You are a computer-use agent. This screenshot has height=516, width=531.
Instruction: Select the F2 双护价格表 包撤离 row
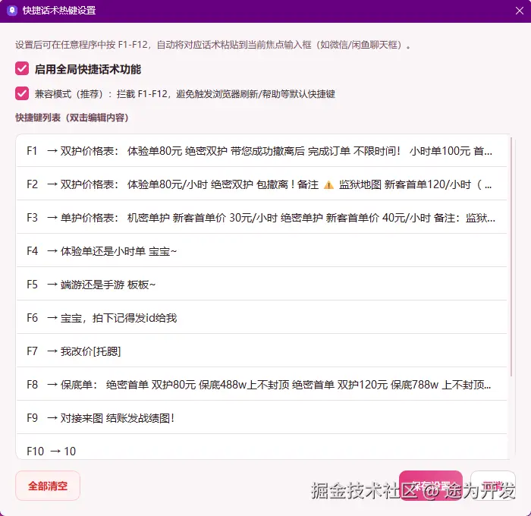262,184
